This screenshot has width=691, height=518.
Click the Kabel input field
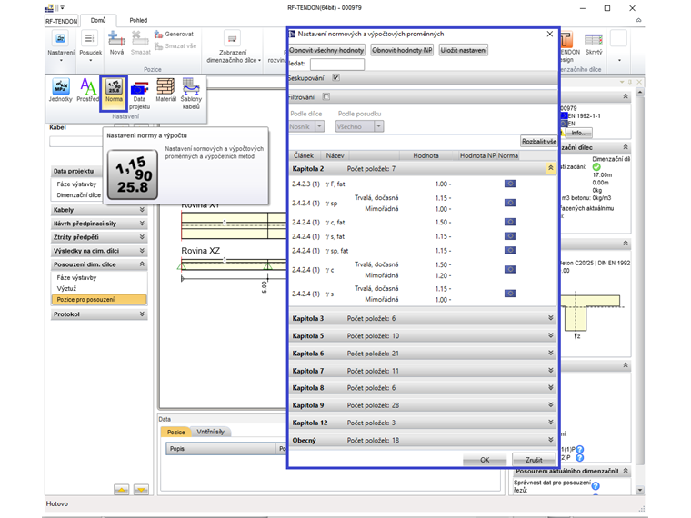75,142
